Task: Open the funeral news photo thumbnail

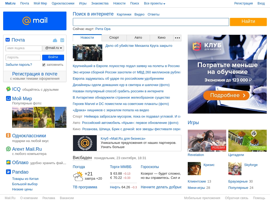Action: 88,53
